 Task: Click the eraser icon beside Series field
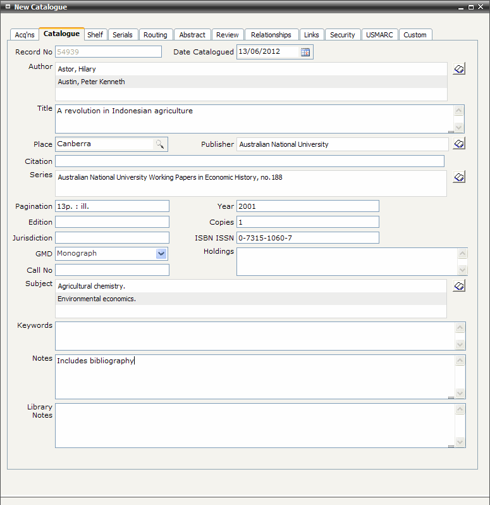point(459,177)
